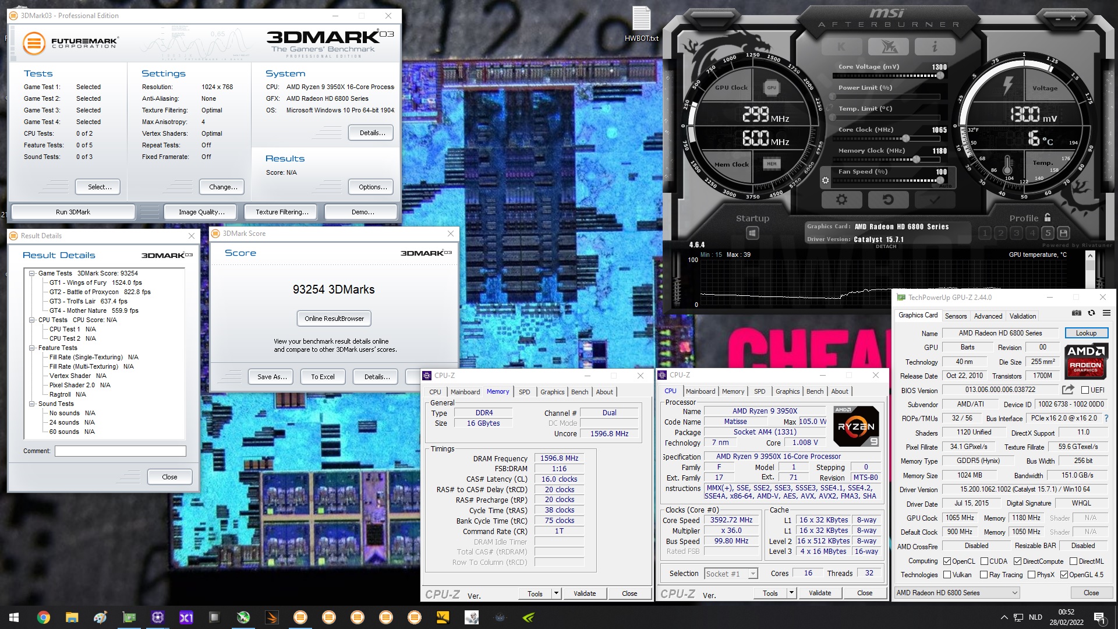
Task: Click the GPU-Z BIOS export share icon
Action: pyautogui.click(x=1068, y=390)
